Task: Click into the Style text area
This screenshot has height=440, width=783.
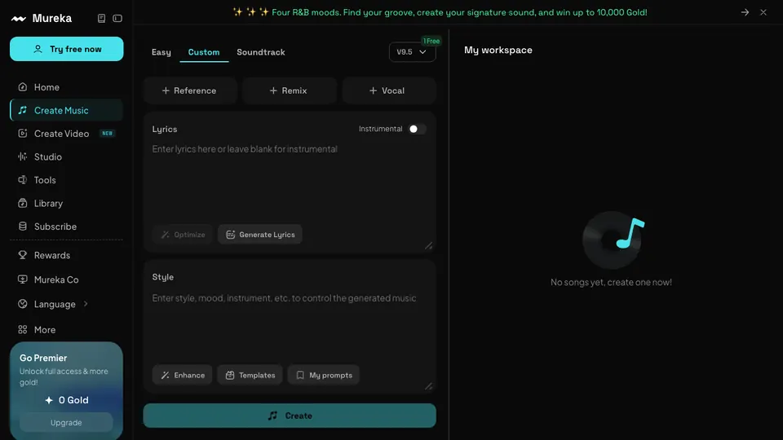Action: tap(289, 324)
